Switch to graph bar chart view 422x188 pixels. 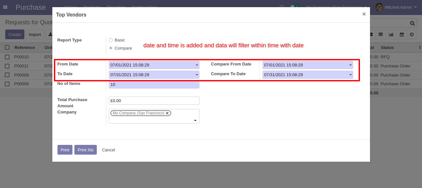point(391,34)
